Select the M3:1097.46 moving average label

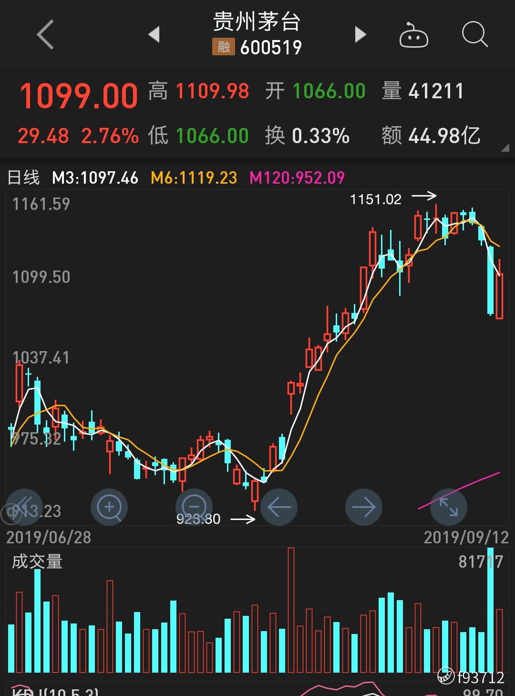[95, 178]
